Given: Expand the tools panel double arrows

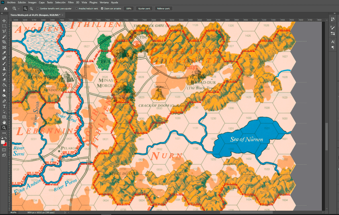Looking at the screenshot, I should tap(2, 14).
